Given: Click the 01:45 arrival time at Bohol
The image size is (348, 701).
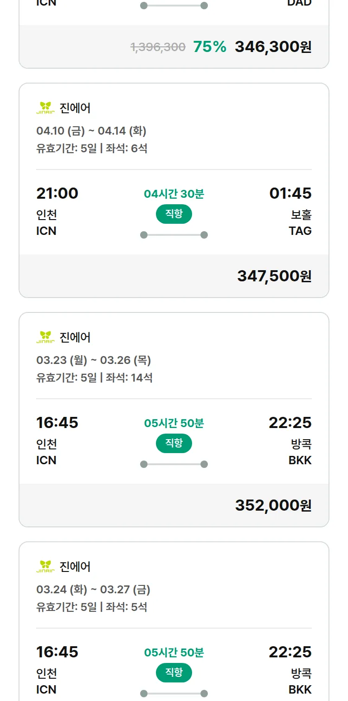Looking at the screenshot, I should pyautogui.click(x=290, y=193).
